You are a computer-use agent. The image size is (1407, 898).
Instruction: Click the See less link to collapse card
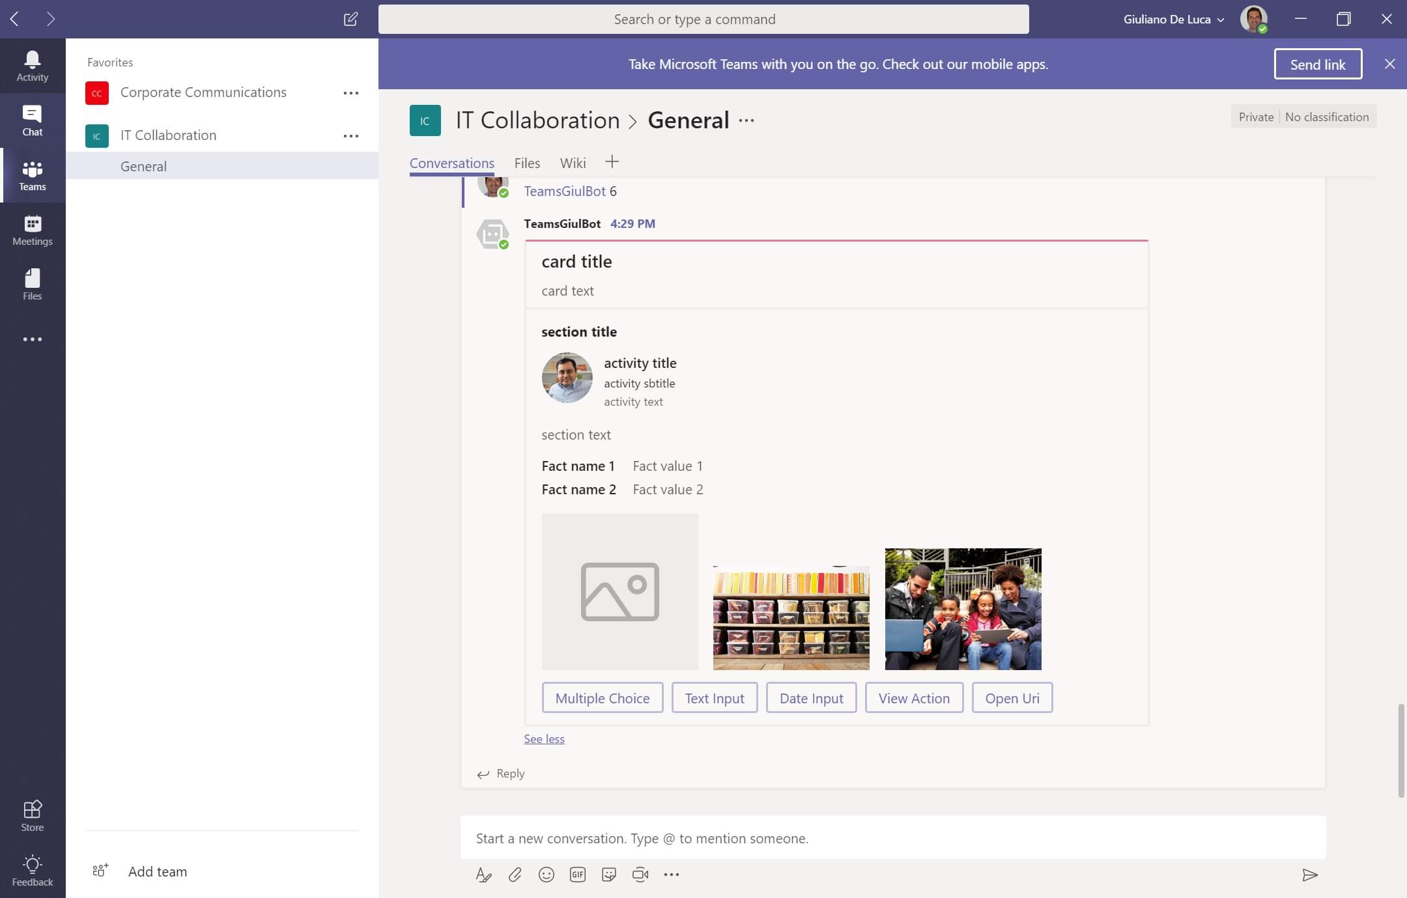(543, 738)
